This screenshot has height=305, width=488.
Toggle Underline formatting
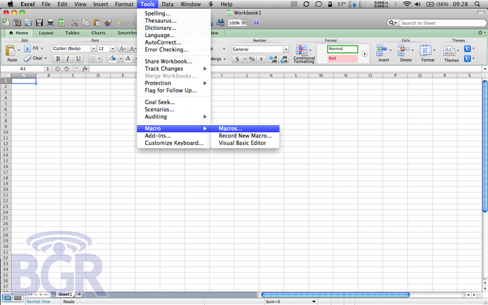78,59
